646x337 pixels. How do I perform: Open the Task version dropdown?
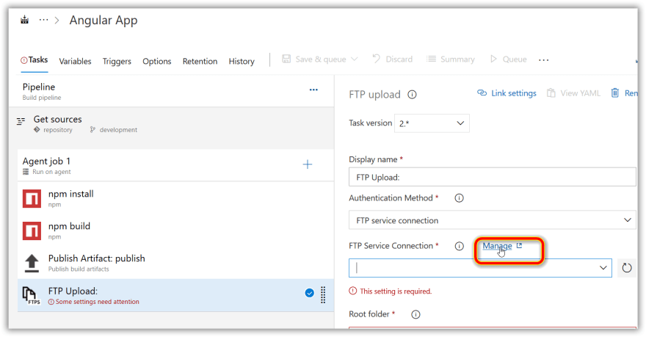tap(432, 123)
